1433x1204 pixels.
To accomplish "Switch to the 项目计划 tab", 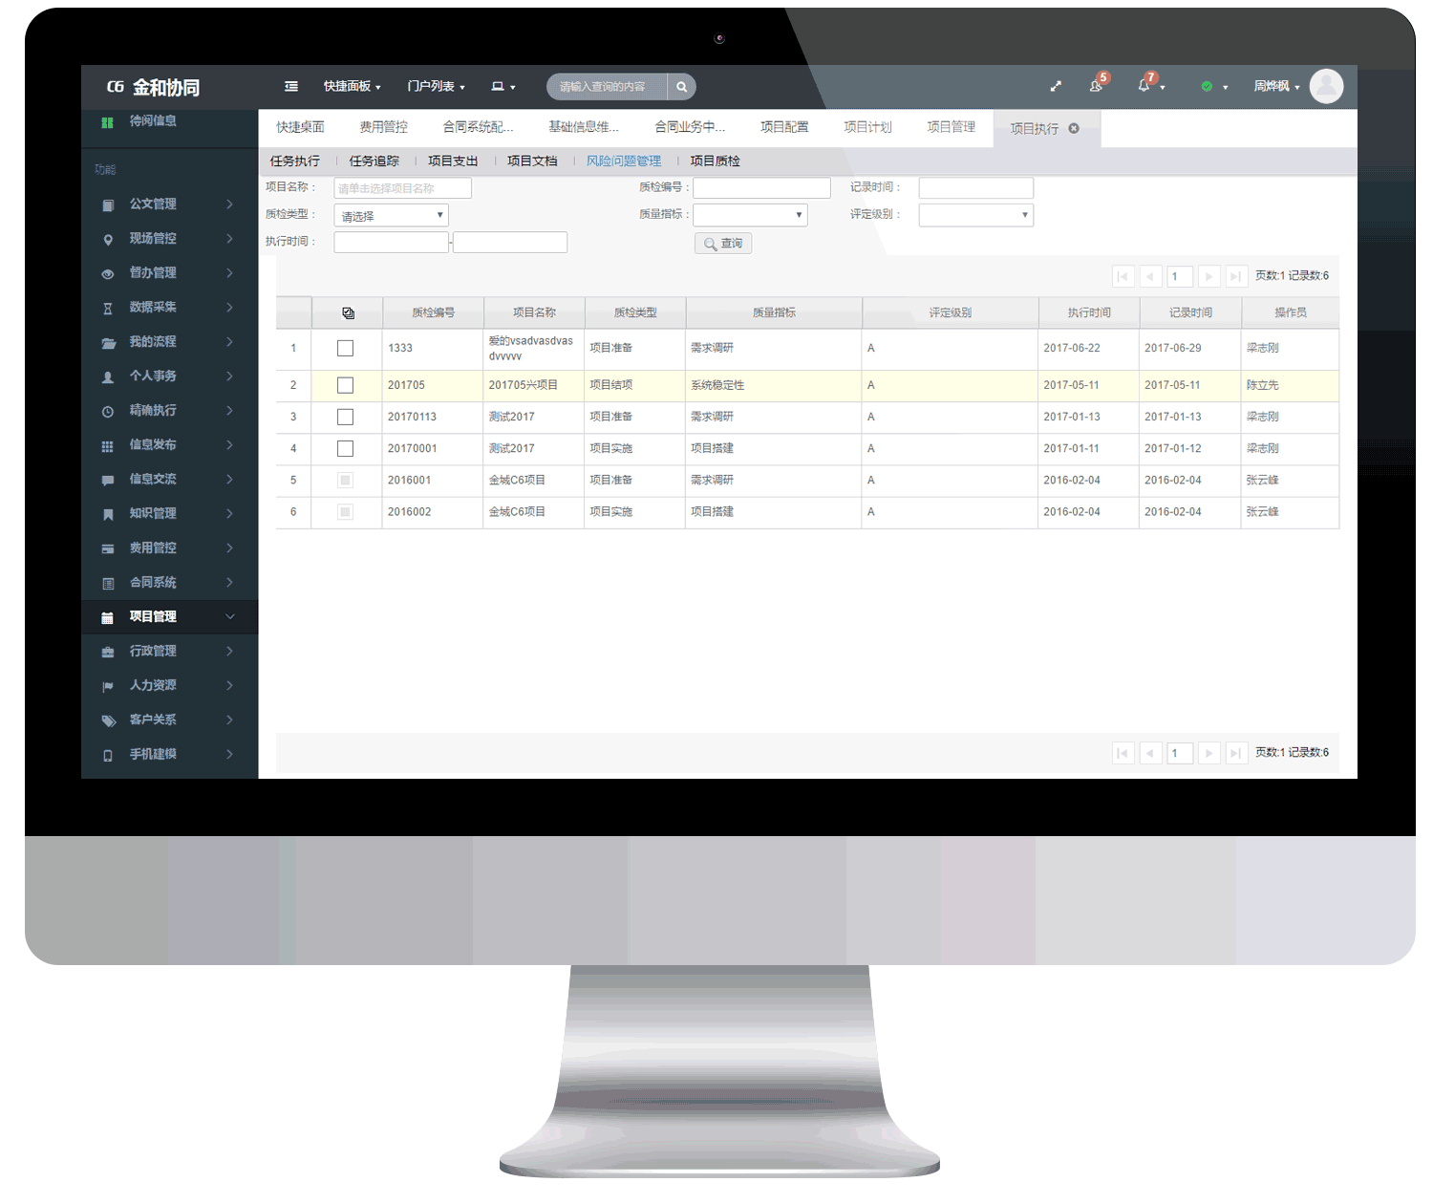I will (867, 127).
